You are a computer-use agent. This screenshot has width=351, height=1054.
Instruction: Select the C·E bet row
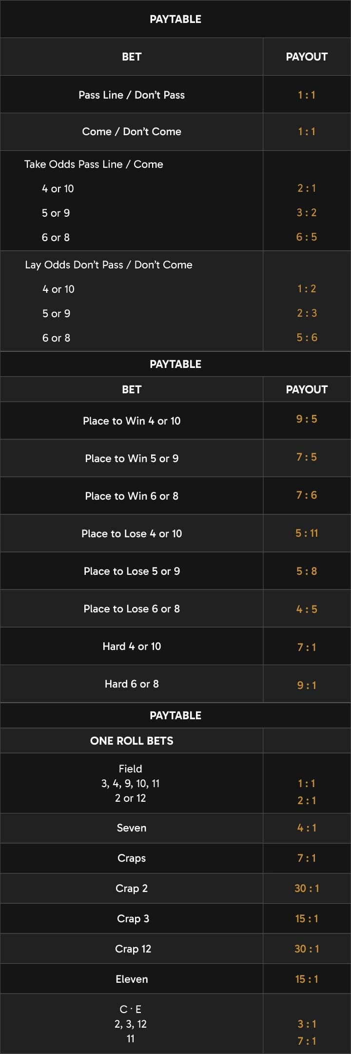point(175,1024)
